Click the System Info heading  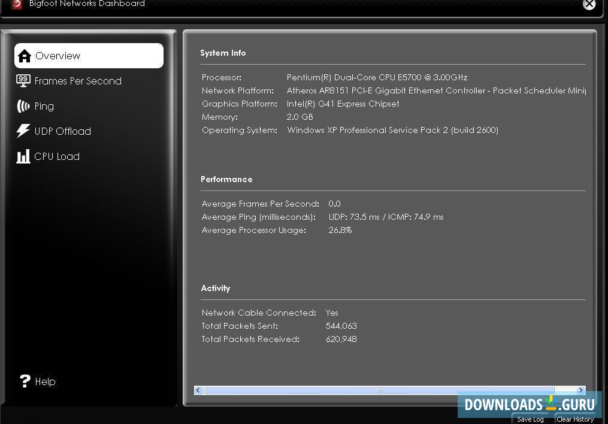click(223, 53)
